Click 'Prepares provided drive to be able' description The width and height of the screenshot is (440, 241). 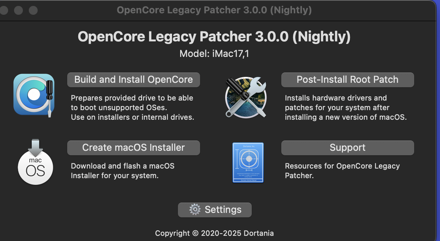132,98
